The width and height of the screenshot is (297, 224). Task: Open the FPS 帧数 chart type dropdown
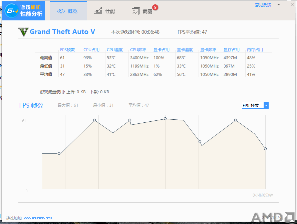tap(255, 105)
